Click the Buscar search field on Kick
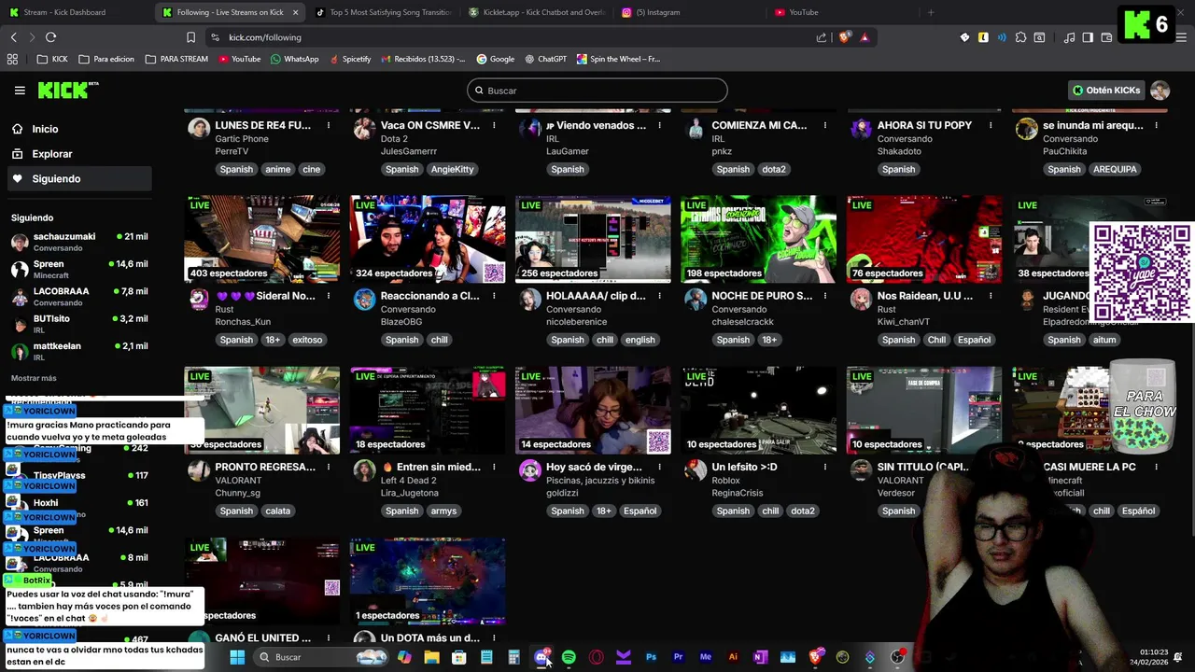 [597, 91]
